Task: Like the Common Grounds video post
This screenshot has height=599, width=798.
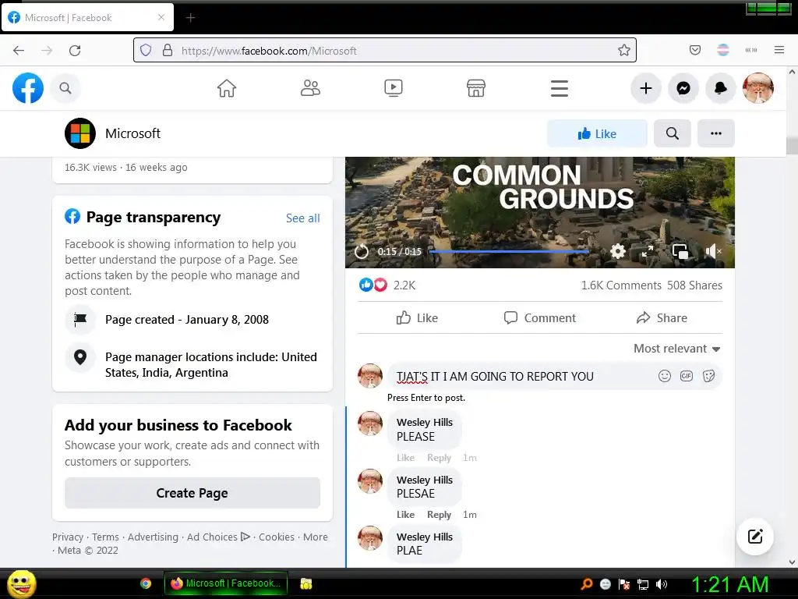Action: (418, 318)
